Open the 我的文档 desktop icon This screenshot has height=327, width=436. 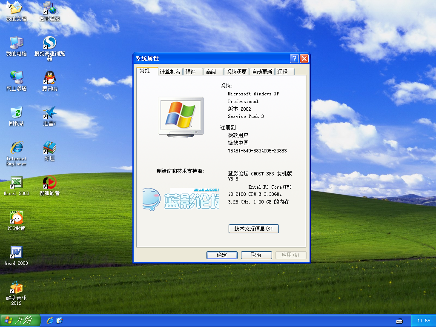(x=17, y=11)
